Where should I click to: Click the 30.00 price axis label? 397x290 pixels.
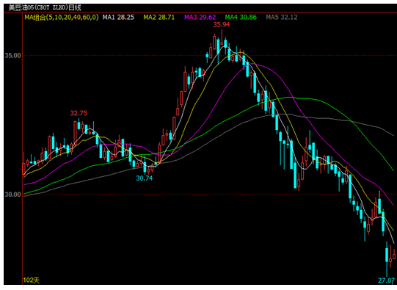pos(13,195)
